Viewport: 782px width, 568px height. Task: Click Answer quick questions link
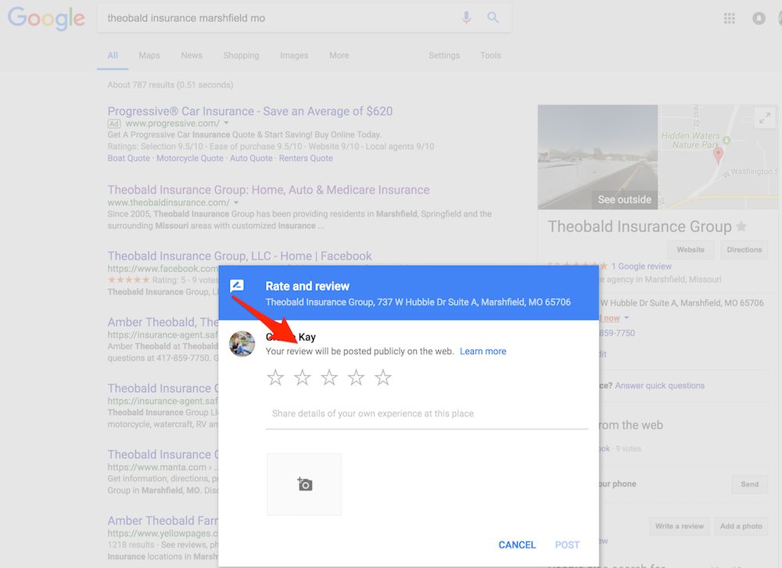pyautogui.click(x=659, y=386)
